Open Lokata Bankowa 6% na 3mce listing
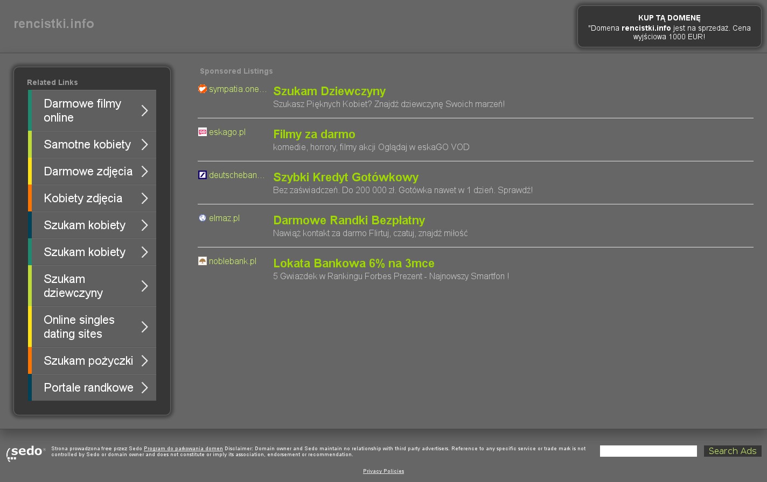This screenshot has height=482, width=767. coord(353,264)
